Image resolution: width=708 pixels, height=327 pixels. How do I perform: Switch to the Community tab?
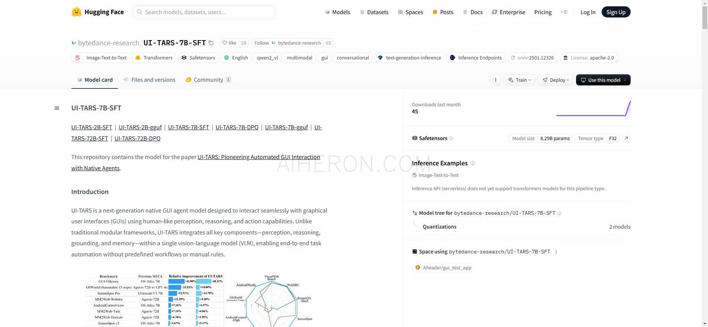point(208,80)
